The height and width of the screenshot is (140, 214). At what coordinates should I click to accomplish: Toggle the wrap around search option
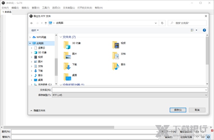tap(209, 137)
